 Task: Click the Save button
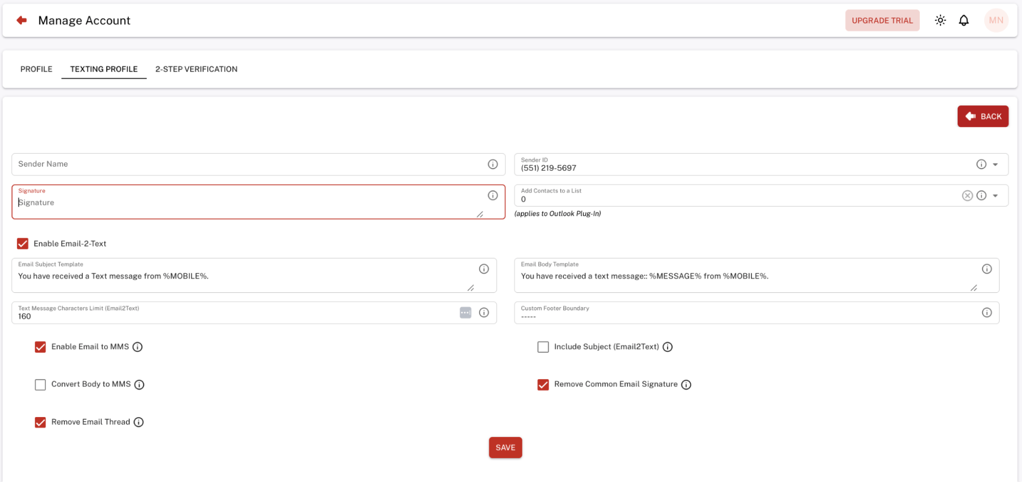point(505,448)
